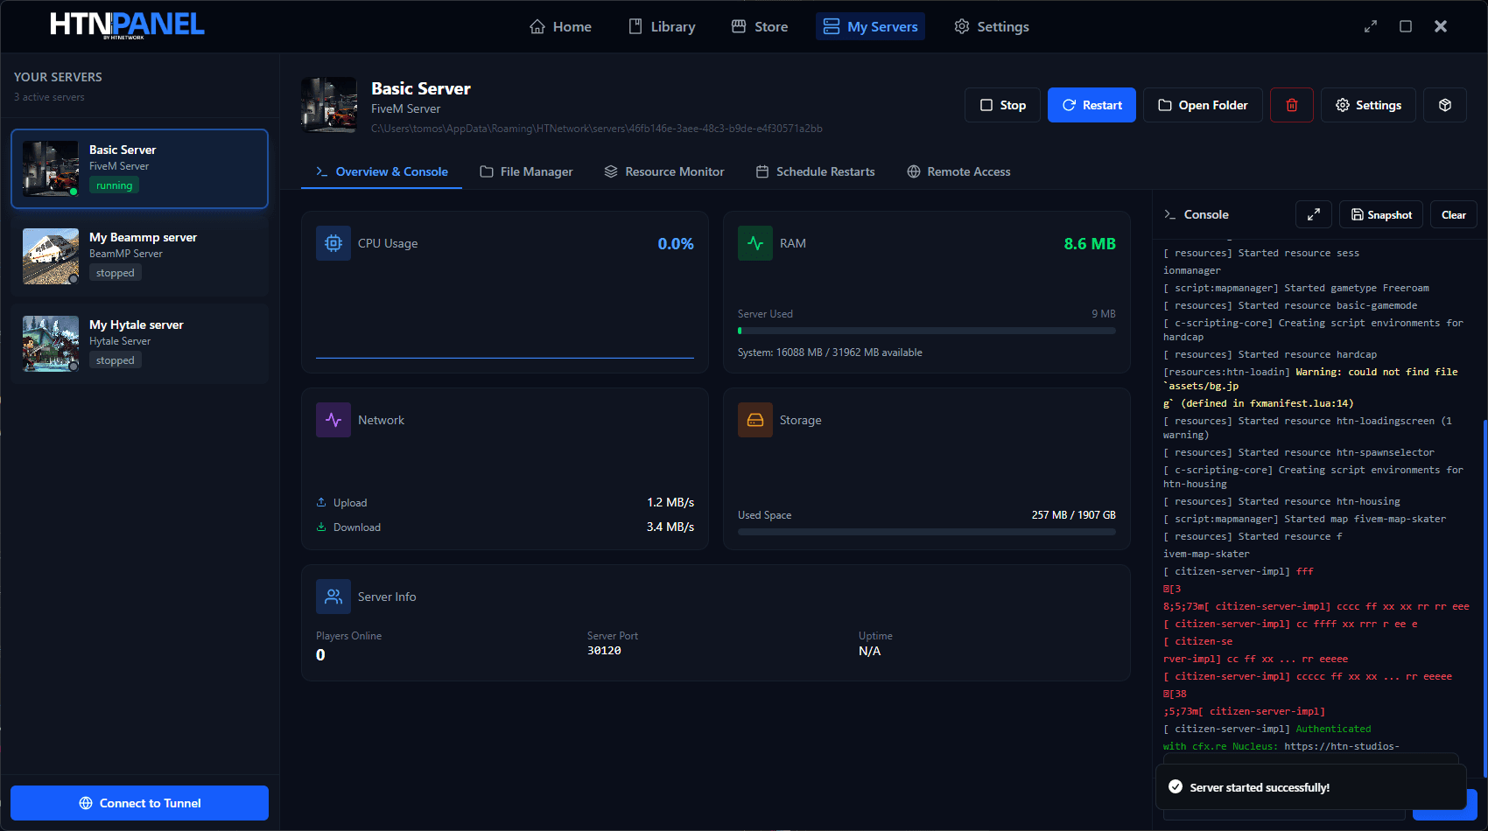Image resolution: width=1488 pixels, height=831 pixels.
Task: Click the check icon in the success toast
Action: click(x=1176, y=786)
